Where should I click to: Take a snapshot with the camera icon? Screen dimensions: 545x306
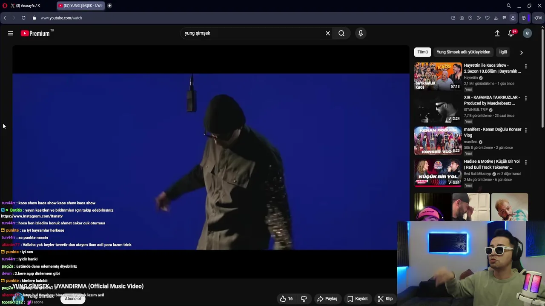tap(462, 18)
